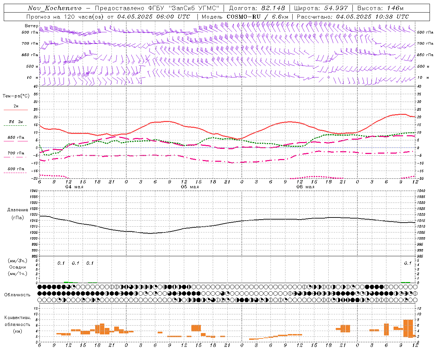435x348 pixels.
Task: Click the Широта: 54.997 header value
Action: [321, 8]
